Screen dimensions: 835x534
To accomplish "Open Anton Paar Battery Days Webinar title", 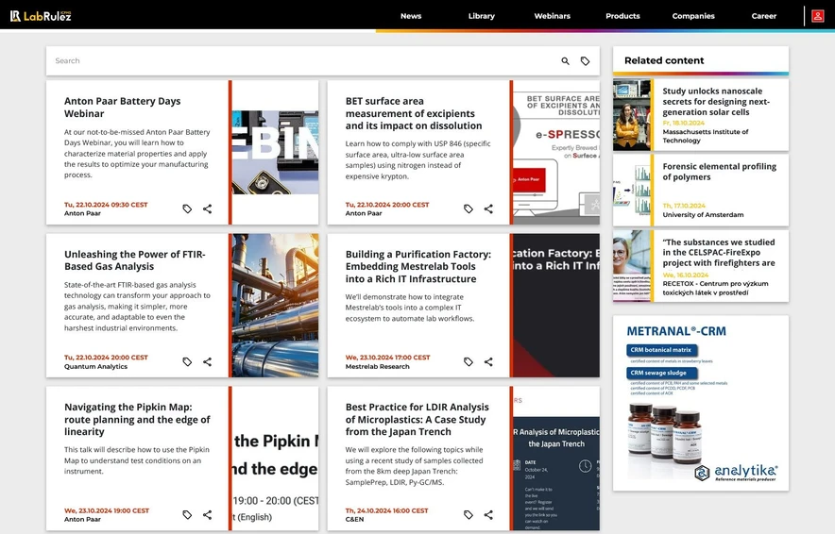I will tap(123, 107).
